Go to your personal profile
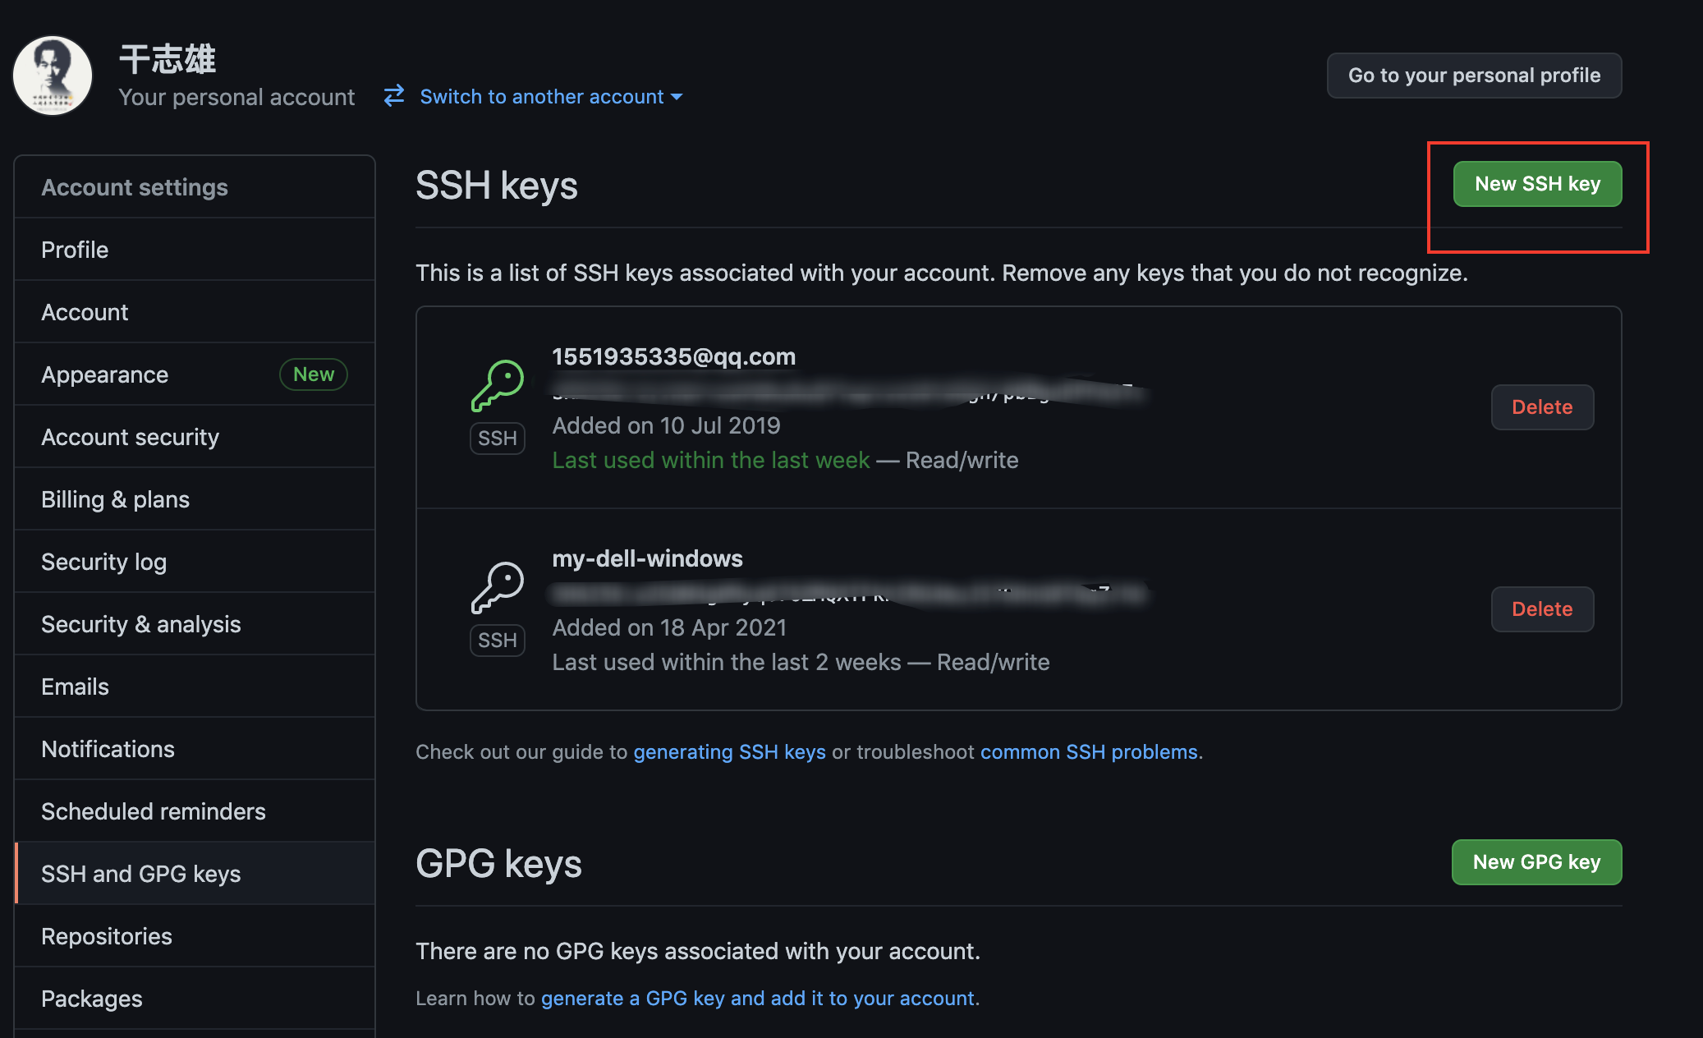Screen dimensions: 1703x1038 (1474, 76)
